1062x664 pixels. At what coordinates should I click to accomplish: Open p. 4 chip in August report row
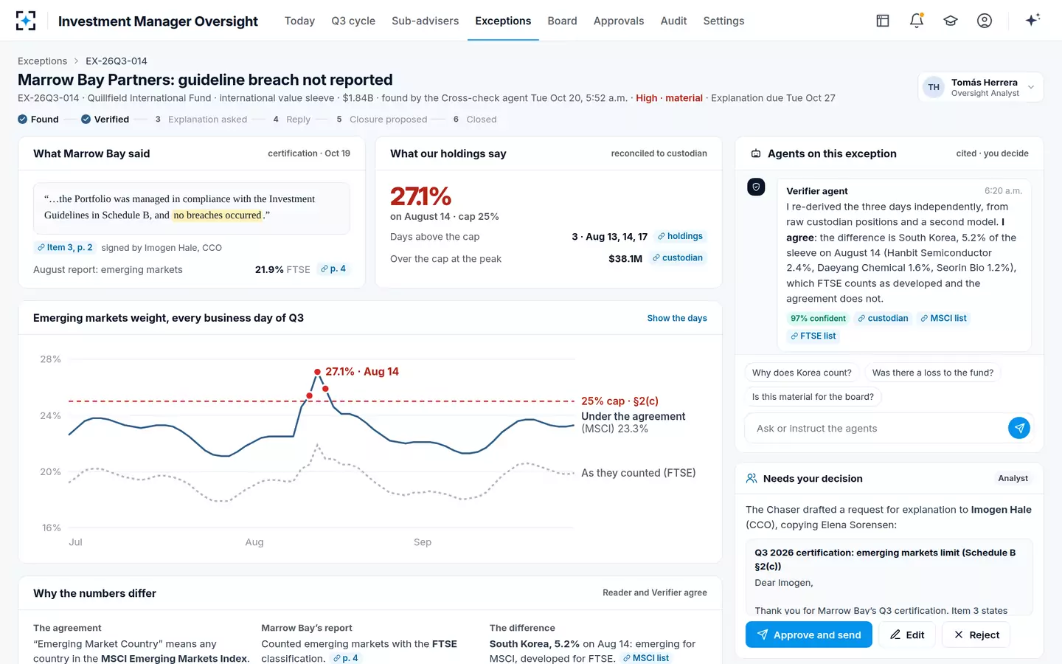333,269
